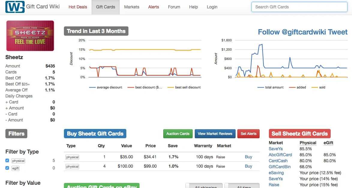This screenshot has width=352, height=188.
Task: Open SaveYa link with 14% fee
Action: (276, 179)
